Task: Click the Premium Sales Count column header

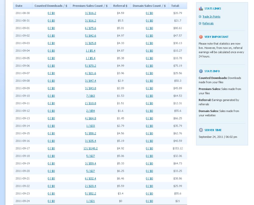Action: coord(90,6)
